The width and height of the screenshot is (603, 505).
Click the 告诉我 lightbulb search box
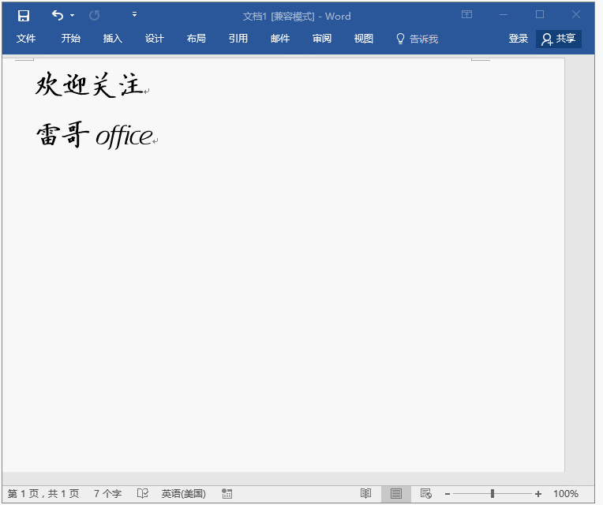click(x=418, y=39)
